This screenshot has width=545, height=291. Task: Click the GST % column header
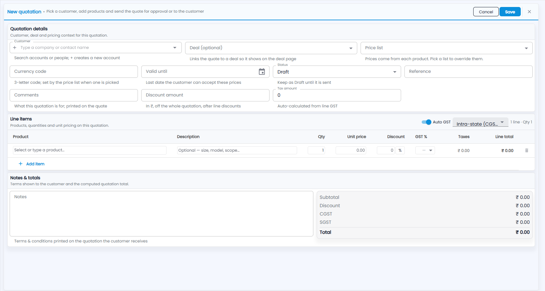(421, 137)
